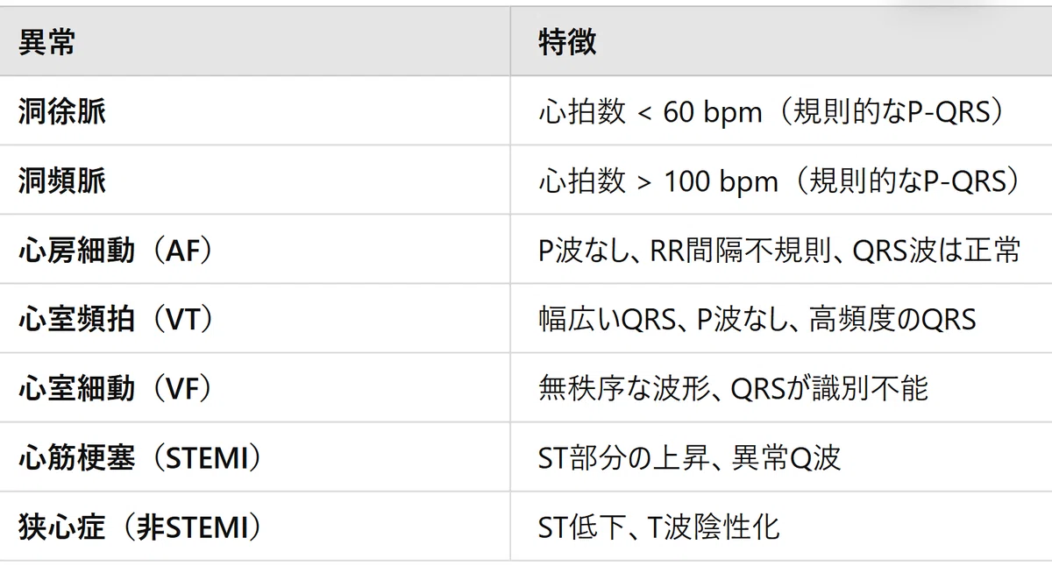Select the 洞頻脈 row label
Viewport: 1052px width, 566px height.
coord(62,181)
